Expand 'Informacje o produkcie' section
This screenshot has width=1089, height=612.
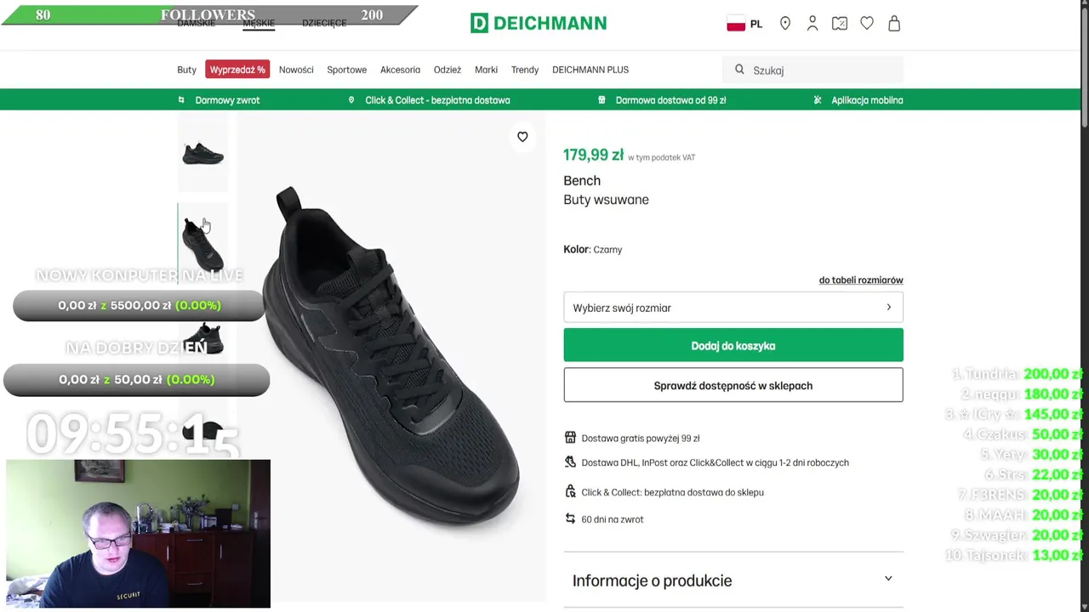733,581
